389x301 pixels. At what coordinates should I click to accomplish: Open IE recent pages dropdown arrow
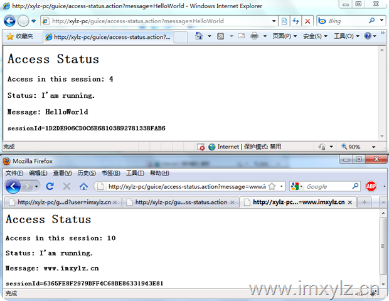tap(34, 21)
